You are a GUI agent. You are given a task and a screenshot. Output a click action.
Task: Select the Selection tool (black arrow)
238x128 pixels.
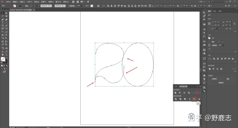coord(3,13)
